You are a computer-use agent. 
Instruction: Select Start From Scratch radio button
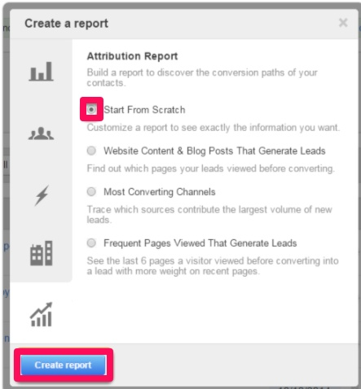coord(91,109)
